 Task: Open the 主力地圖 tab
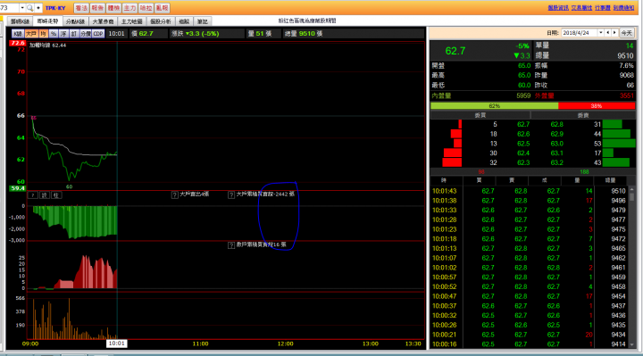pyautogui.click(x=131, y=21)
